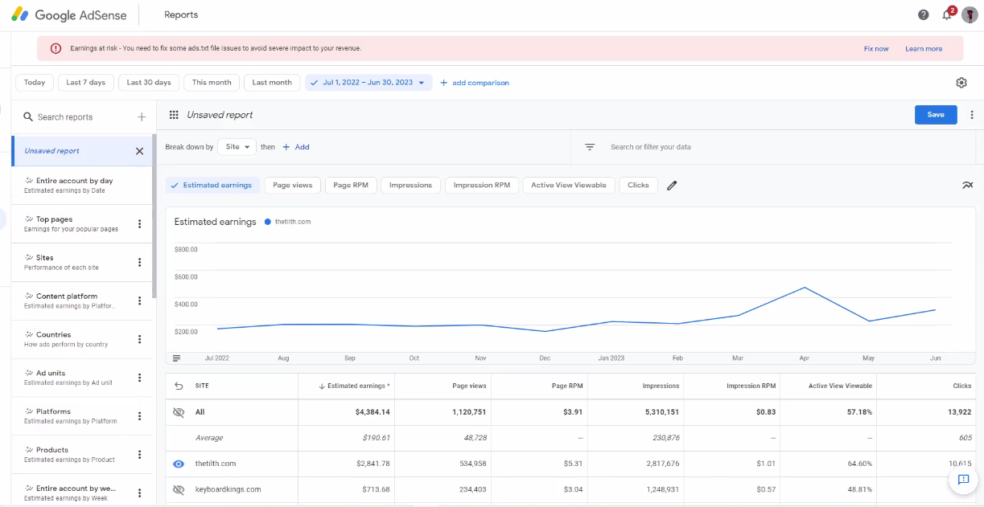Hide thetilth.com from the chart

click(179, 464)
